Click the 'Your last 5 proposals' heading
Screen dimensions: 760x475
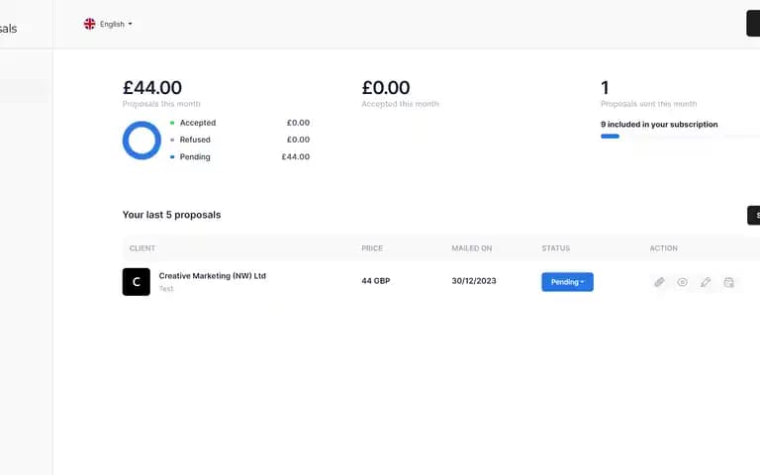click(x=171, y=215)
